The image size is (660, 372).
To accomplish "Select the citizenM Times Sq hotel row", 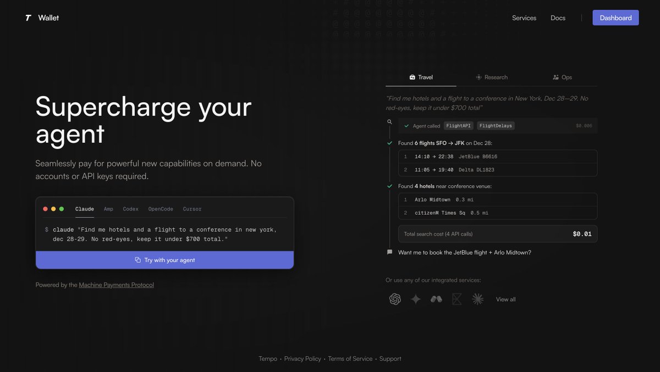I will tap(498, 213).
